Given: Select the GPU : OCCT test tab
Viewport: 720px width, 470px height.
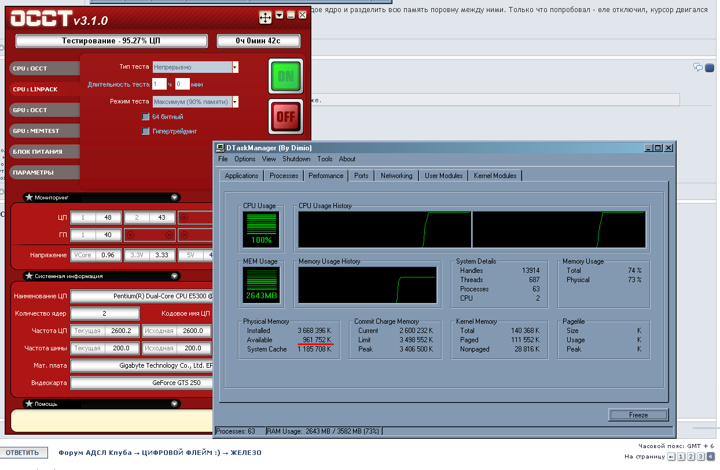Looking at the screenshot, I should pyautogui.click(x=44, y=110).
